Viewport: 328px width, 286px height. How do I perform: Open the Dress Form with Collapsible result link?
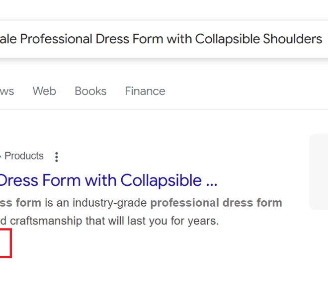pos(108,180)
